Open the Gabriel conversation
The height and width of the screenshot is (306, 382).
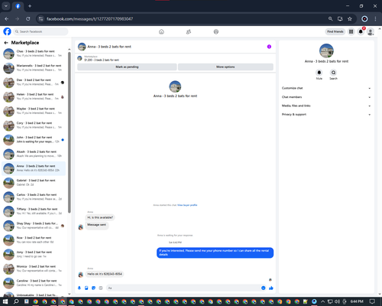(34, 183)
